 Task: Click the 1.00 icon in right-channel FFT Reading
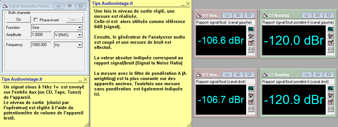[251, 88]
